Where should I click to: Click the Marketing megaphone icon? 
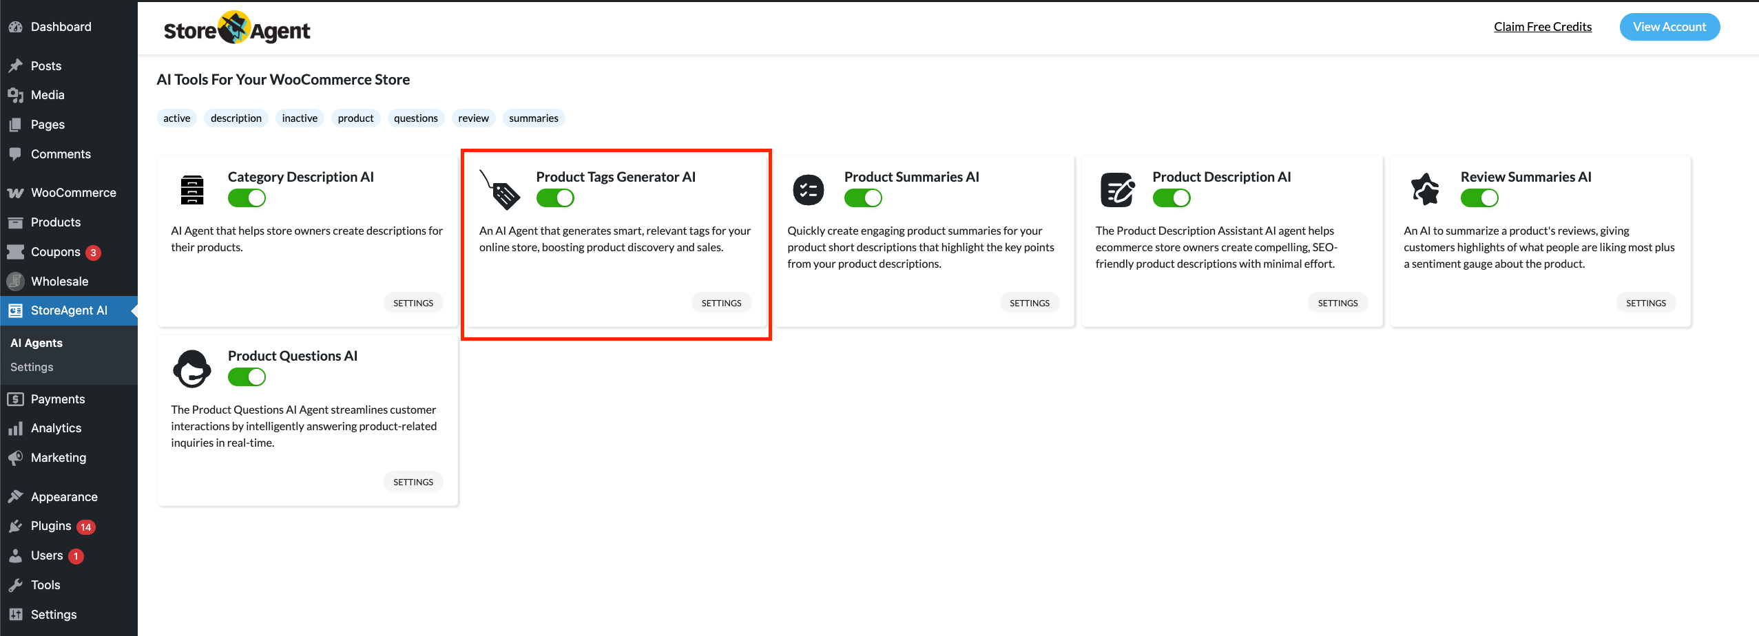click(15, 458)
